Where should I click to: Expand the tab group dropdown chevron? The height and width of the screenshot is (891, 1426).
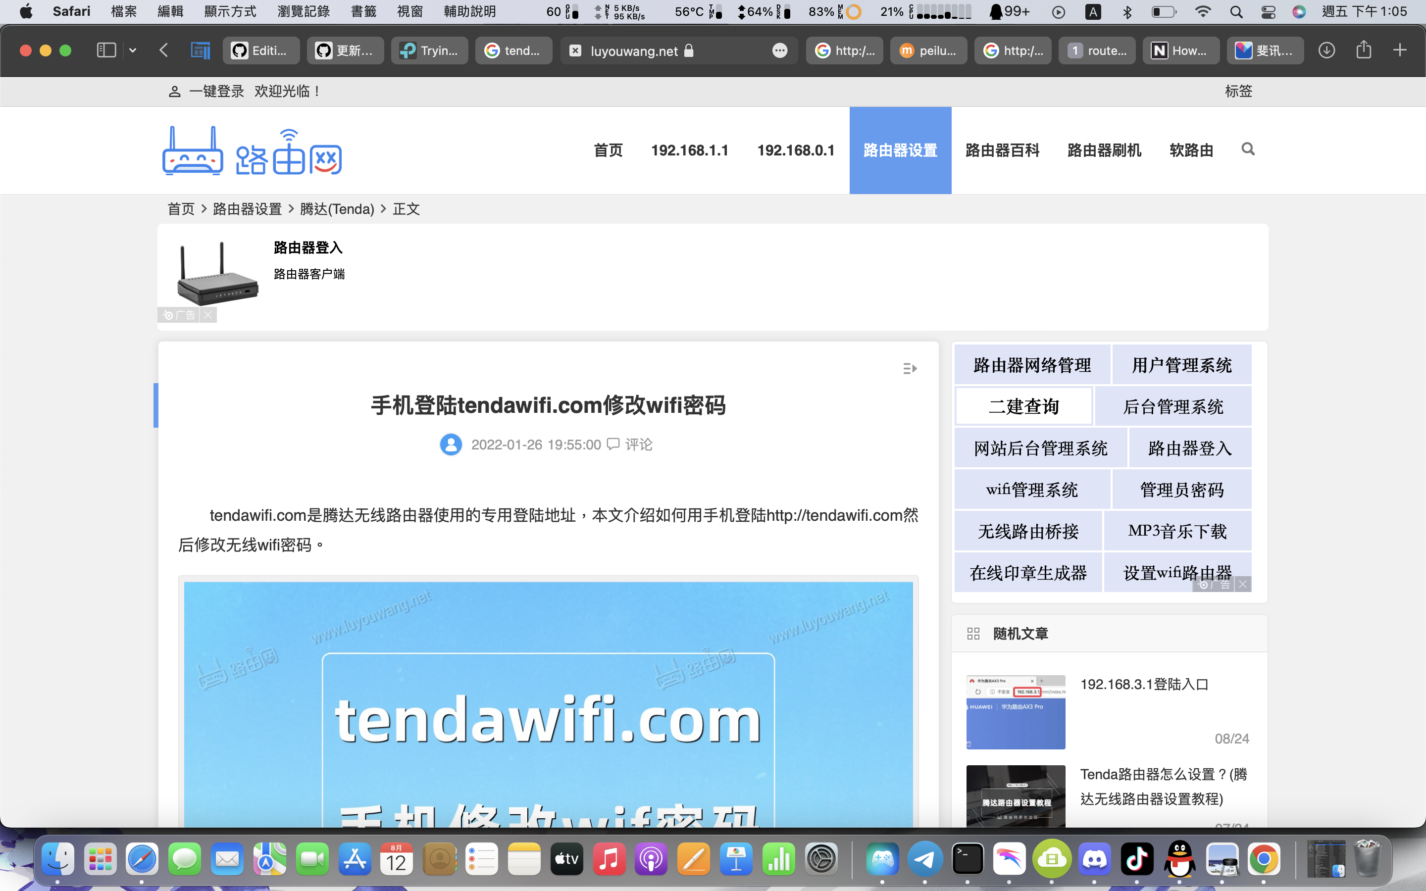(x=133, y=50)
